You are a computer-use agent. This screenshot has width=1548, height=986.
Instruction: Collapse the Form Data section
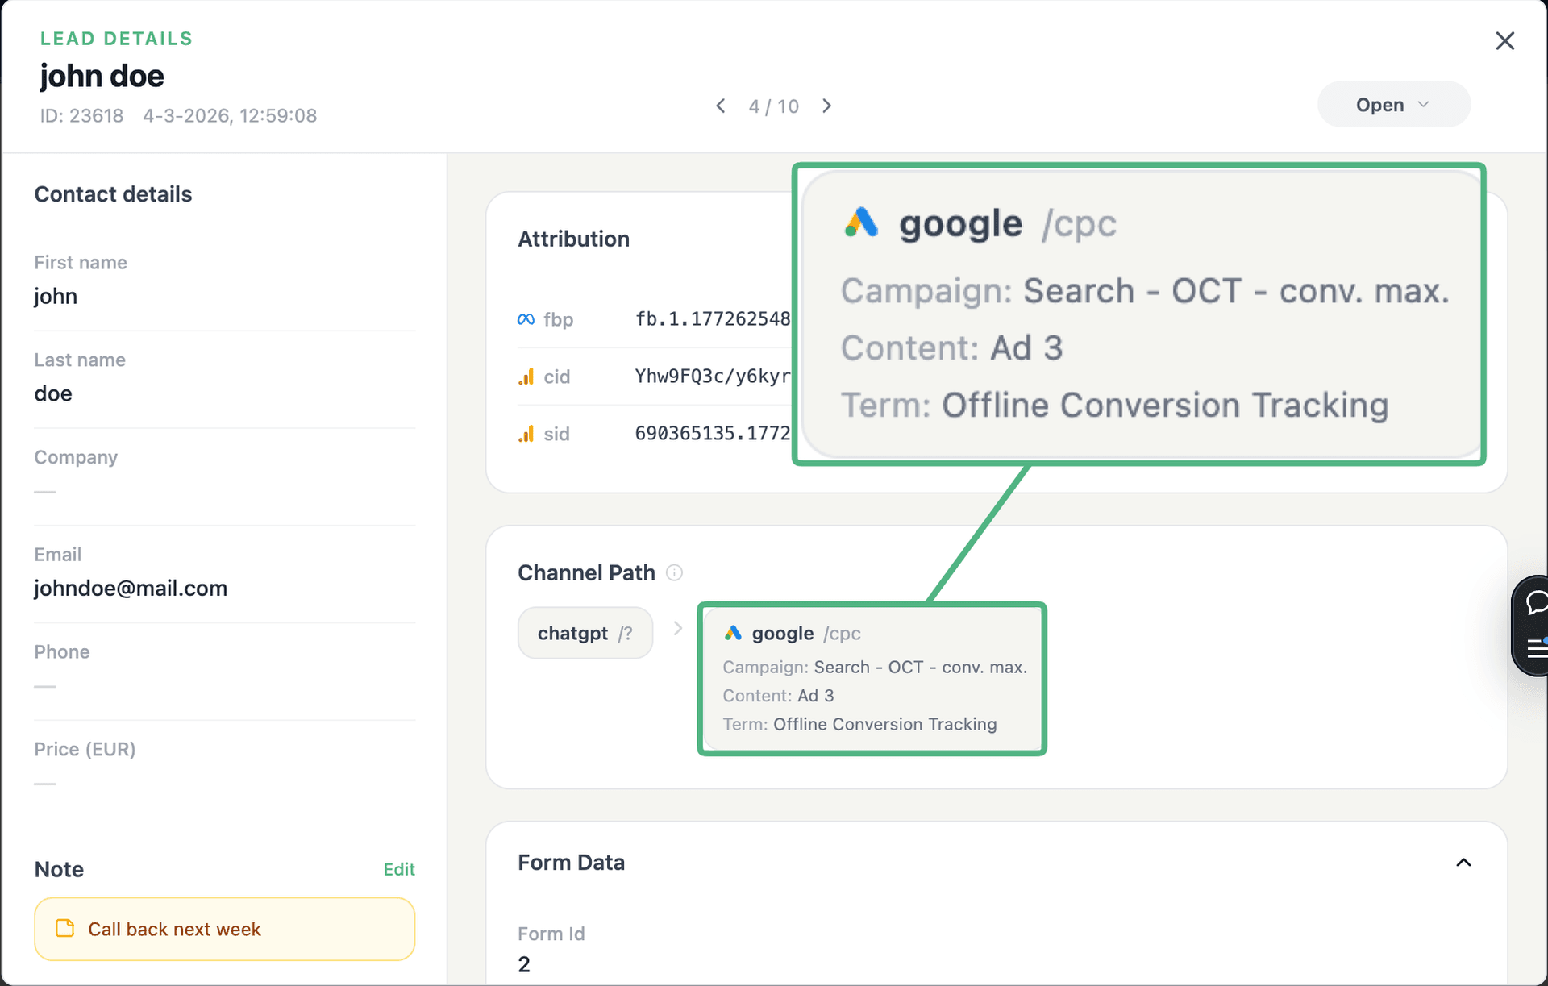pyautogui.click(x=1463, y=863)
